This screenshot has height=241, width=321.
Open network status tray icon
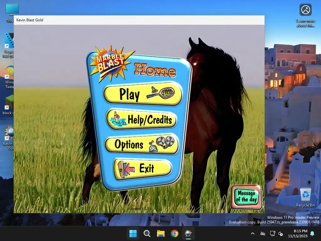(272, 233)
